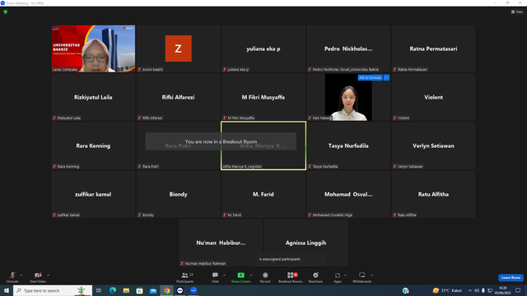Click the M. Farid participant name
The image size is (527, 296).
[x=263, y=194]
